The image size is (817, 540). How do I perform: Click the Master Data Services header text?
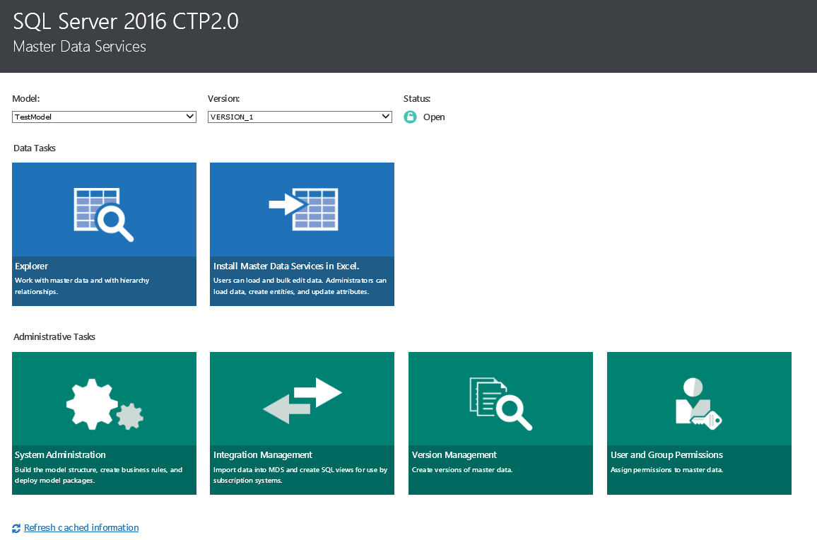(x=79, y=47)
